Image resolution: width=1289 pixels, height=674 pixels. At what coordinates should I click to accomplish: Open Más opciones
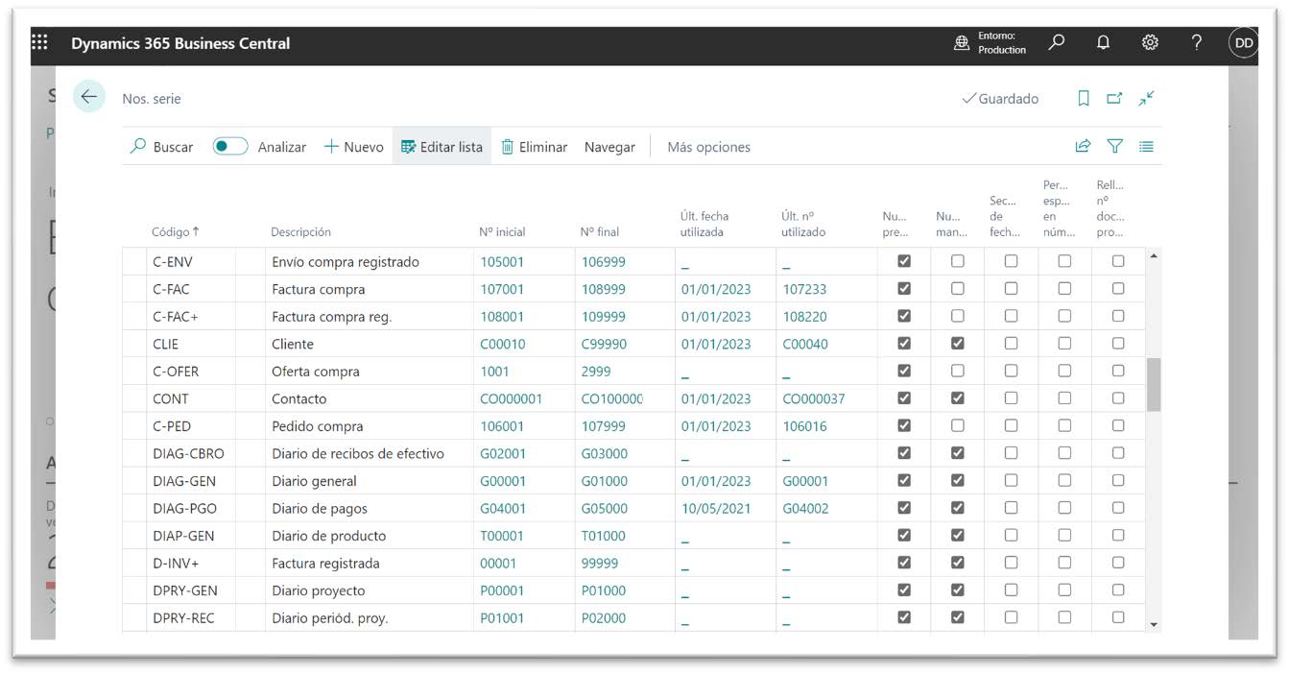coord(708,147)
